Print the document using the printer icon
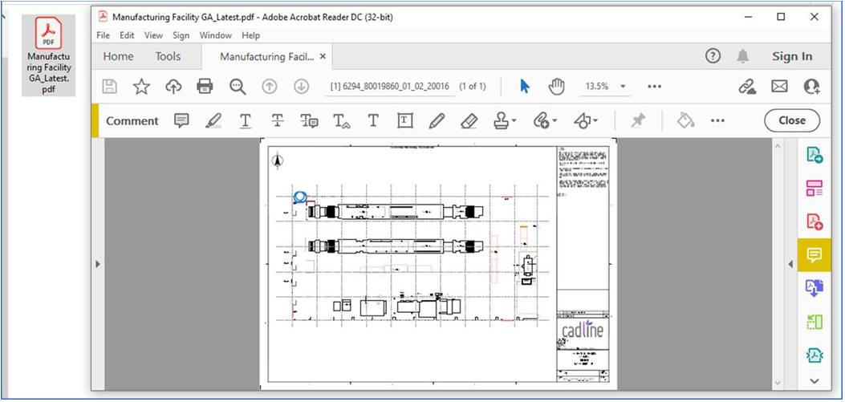Viewport: 845px width, 402px height. tap(205, 86)
